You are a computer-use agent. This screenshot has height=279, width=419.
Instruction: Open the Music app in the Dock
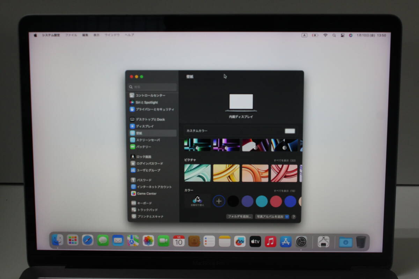270,241
